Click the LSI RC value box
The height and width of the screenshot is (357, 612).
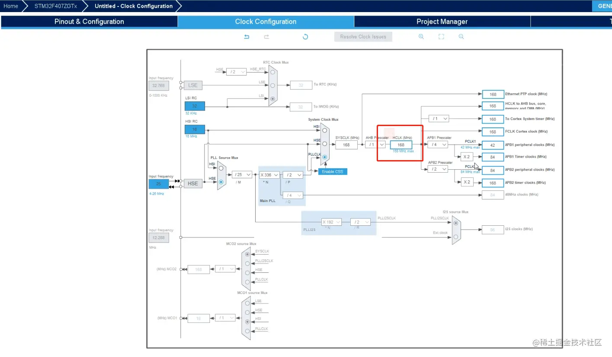pyautogui.click(x=195, y=106)
